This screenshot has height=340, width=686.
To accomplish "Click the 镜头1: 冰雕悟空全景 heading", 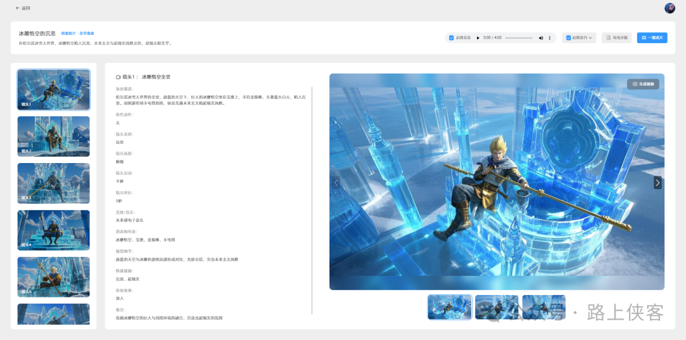I will (x=146, y=77).
